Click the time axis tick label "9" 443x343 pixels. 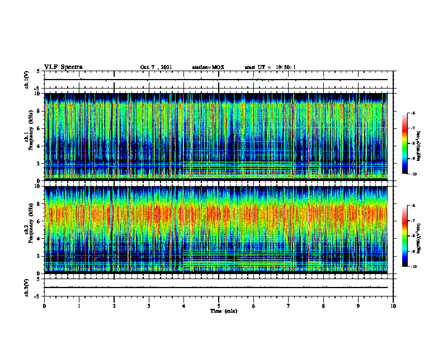coord(358,306)
